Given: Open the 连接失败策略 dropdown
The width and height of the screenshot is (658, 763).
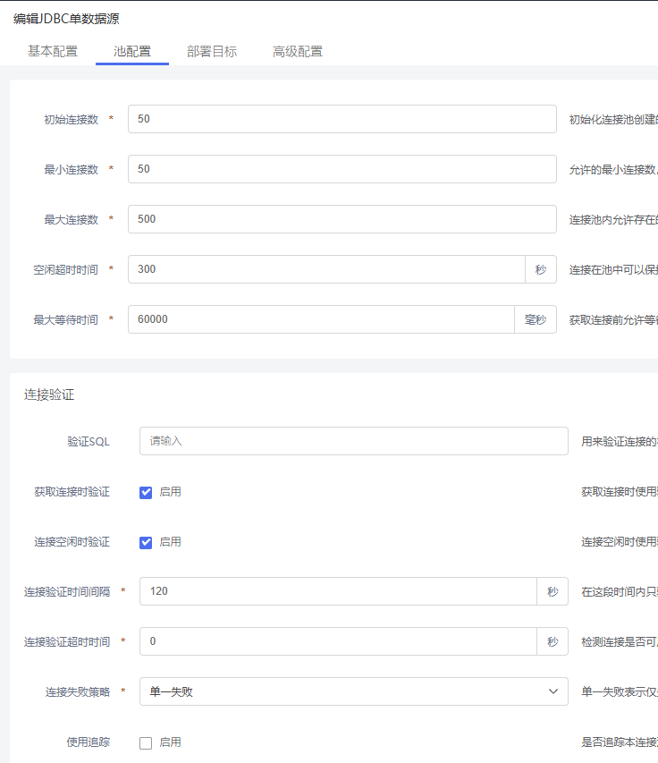Looking at the screenshot, I should point(353,691).
